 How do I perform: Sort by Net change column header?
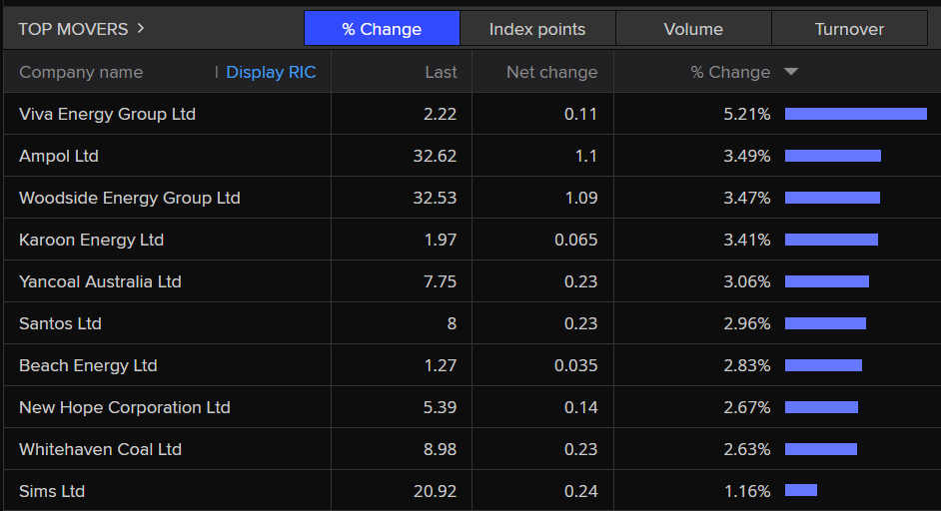[x=551, y=72]
